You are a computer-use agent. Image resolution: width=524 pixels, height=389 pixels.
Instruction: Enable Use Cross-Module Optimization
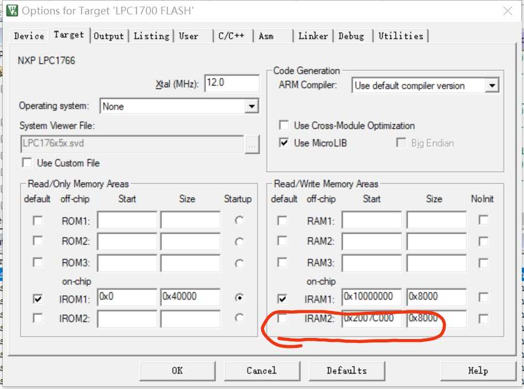(283, 125)
